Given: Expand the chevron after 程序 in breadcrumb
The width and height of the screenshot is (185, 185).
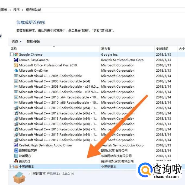Looking at the screenshot, I should pos(23,10).
